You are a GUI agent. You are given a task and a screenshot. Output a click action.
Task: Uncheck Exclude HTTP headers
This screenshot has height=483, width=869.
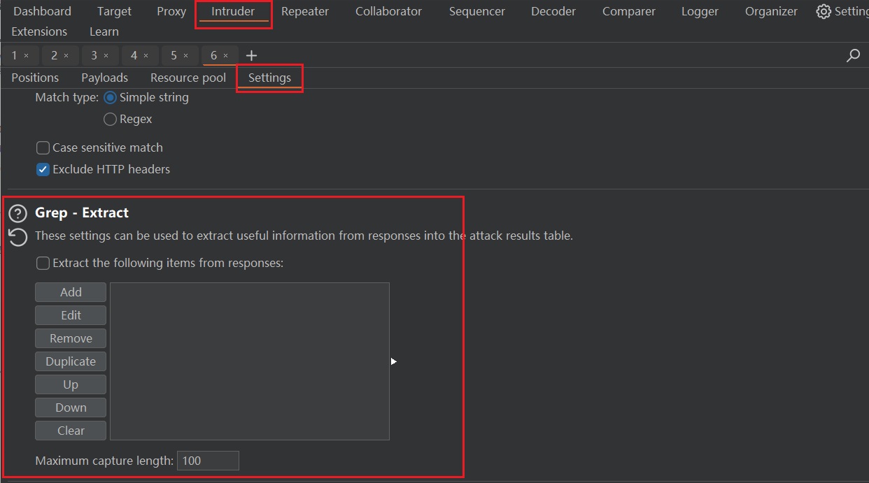click(43, 170)
